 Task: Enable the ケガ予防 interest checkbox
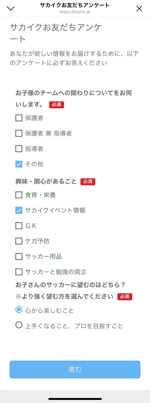coord(19,241)
